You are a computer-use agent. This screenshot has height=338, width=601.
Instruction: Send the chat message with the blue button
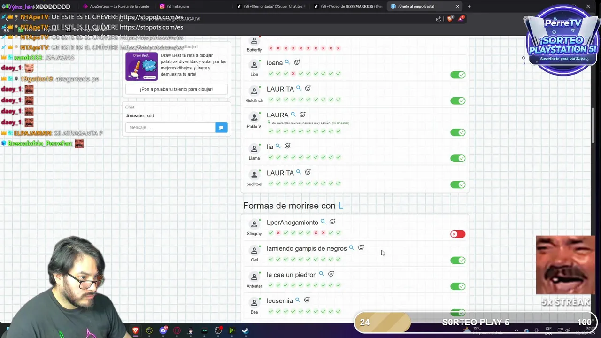221,127
